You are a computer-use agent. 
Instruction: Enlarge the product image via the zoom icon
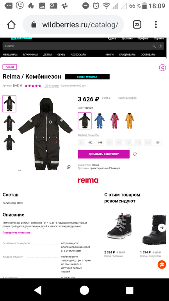pyautogui.click(x=69, y=167)
